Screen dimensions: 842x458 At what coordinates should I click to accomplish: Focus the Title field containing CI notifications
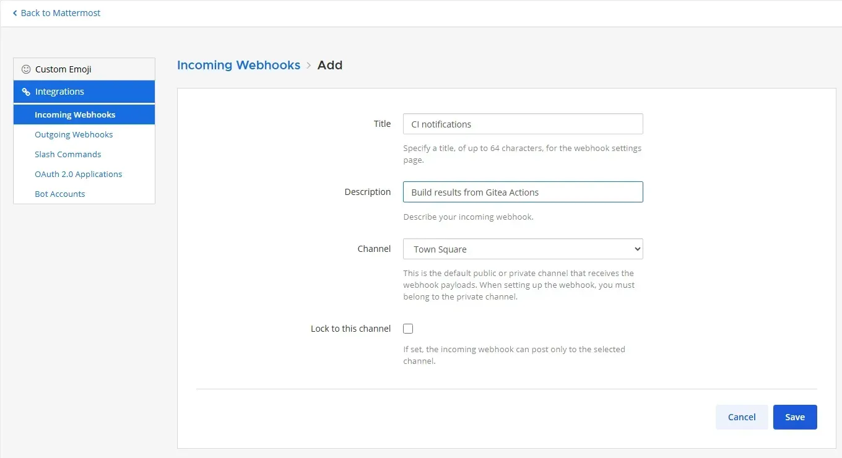coord(523,124)
